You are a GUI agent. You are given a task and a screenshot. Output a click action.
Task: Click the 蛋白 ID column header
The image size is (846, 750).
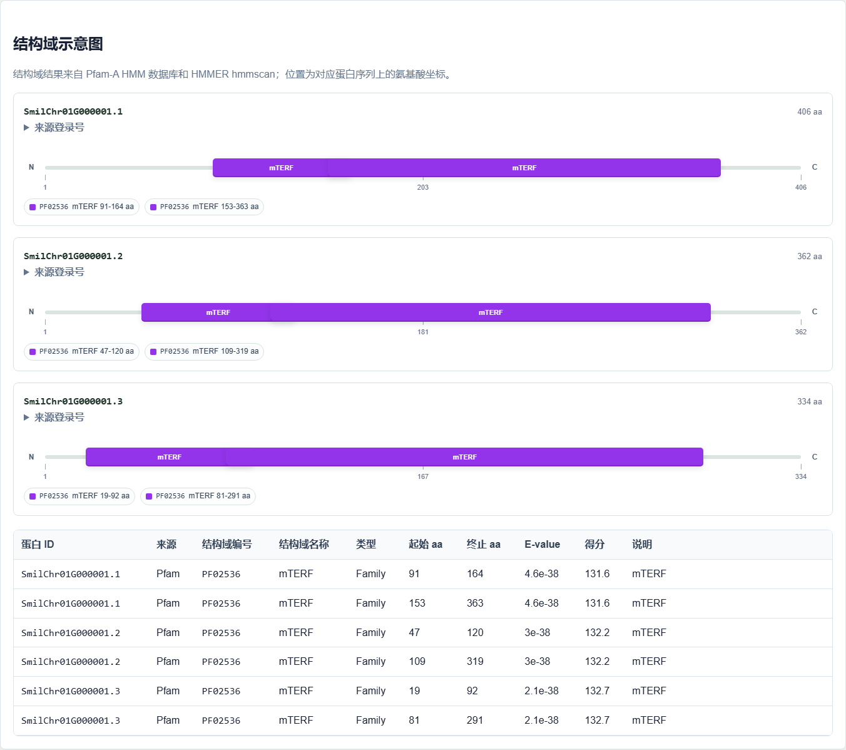(38, 545)
